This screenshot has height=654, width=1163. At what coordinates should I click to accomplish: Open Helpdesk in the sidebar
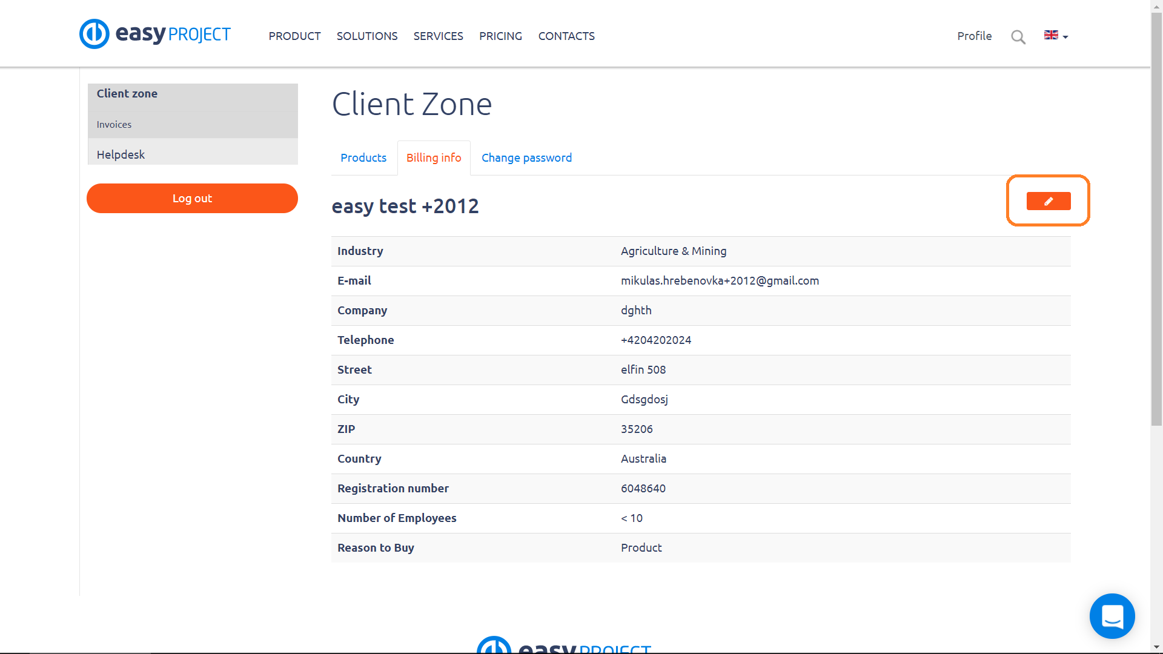(x=121, y=155)
